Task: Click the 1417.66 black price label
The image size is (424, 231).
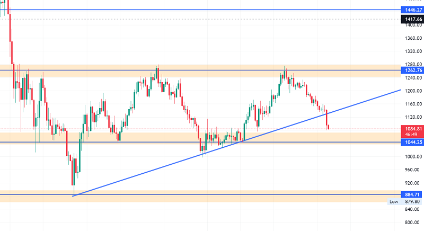Action: pyautogui.click(x=413, y=19)
